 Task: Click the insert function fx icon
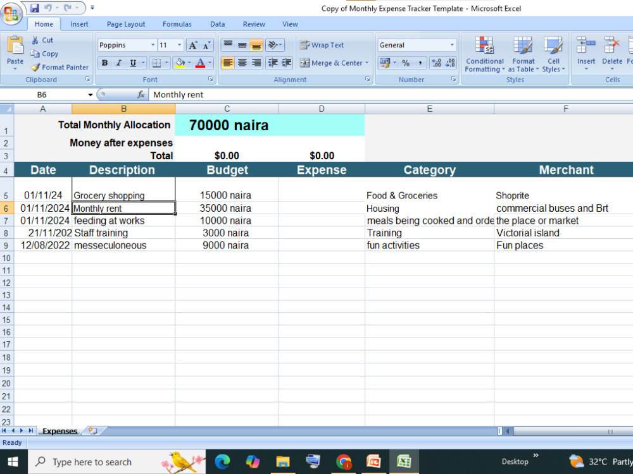[x=141, y=95]
